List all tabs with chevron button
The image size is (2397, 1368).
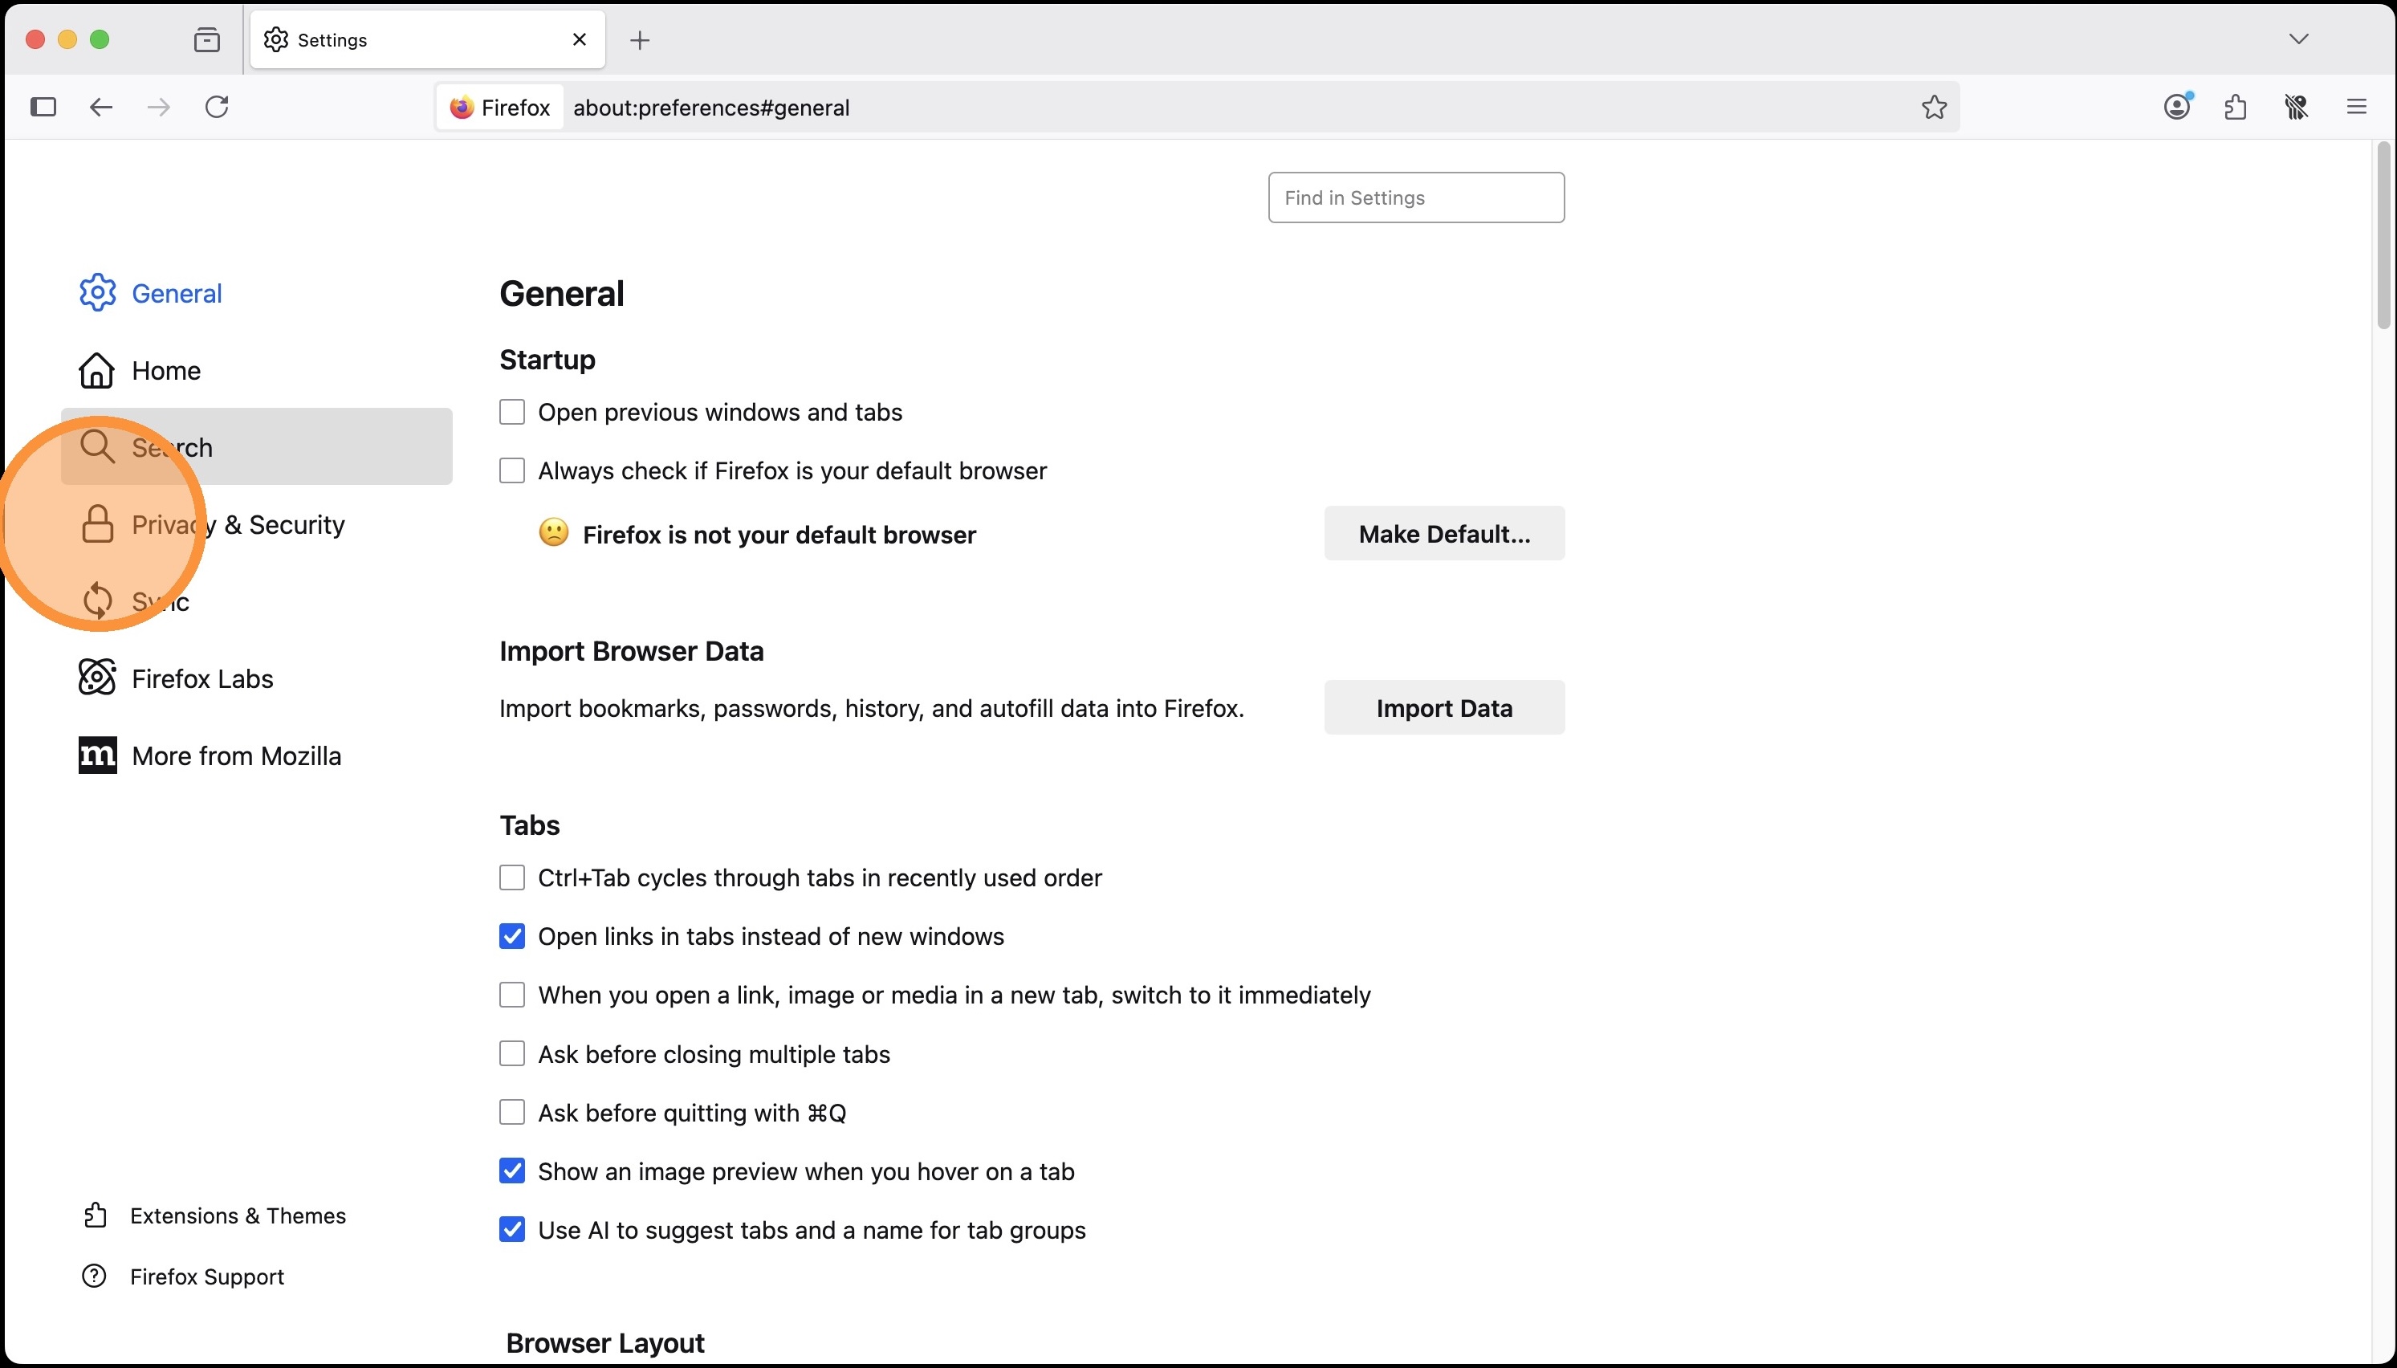[2298, 39]
